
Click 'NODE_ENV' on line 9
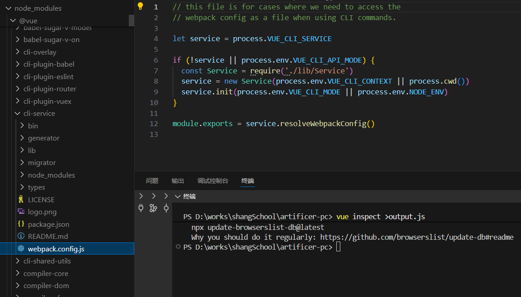427,92
